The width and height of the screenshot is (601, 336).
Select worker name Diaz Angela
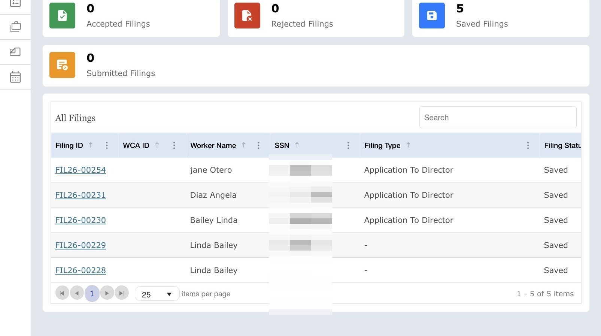[213, 195]
